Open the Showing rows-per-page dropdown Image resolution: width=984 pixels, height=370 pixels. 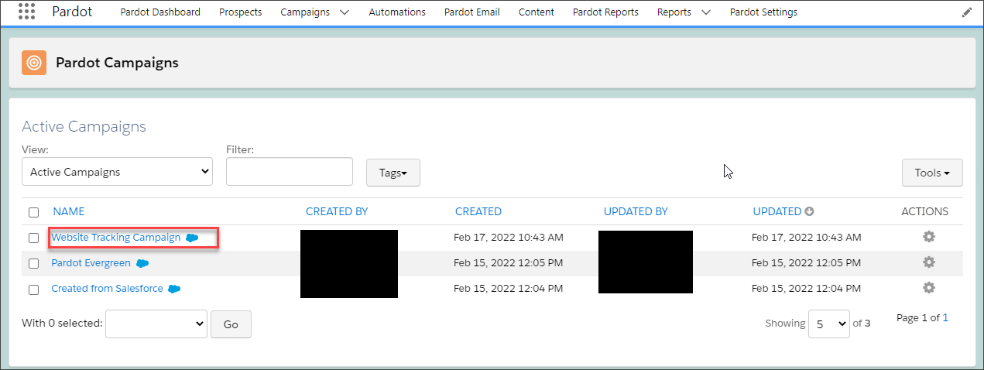(x=828, y=324)
